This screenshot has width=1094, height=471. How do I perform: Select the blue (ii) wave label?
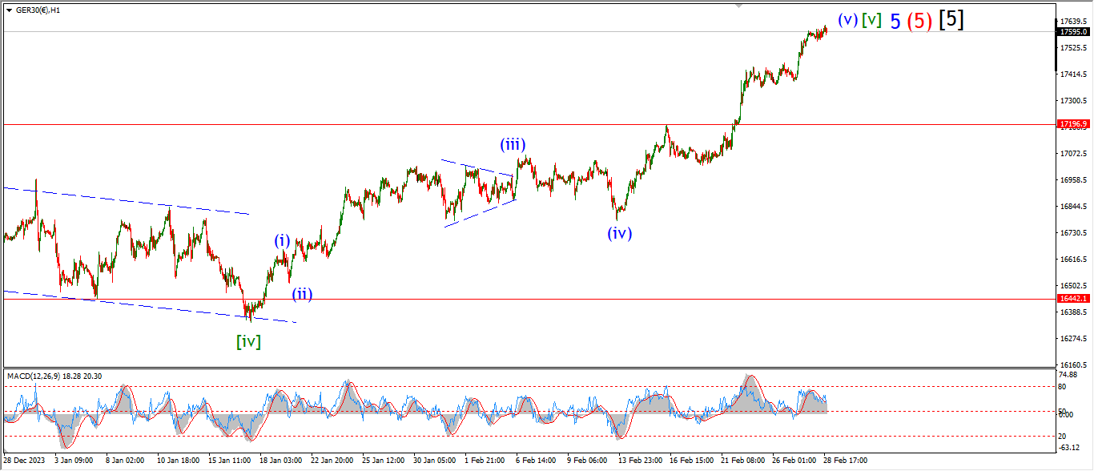tap(302, 293)
